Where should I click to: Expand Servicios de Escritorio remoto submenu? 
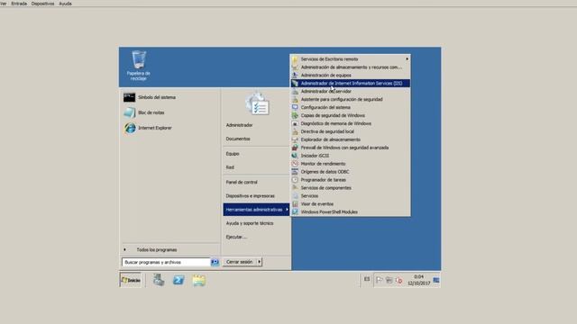coord(350,59)
